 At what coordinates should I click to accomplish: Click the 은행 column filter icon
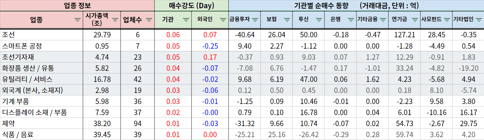[x=351, y=20]
